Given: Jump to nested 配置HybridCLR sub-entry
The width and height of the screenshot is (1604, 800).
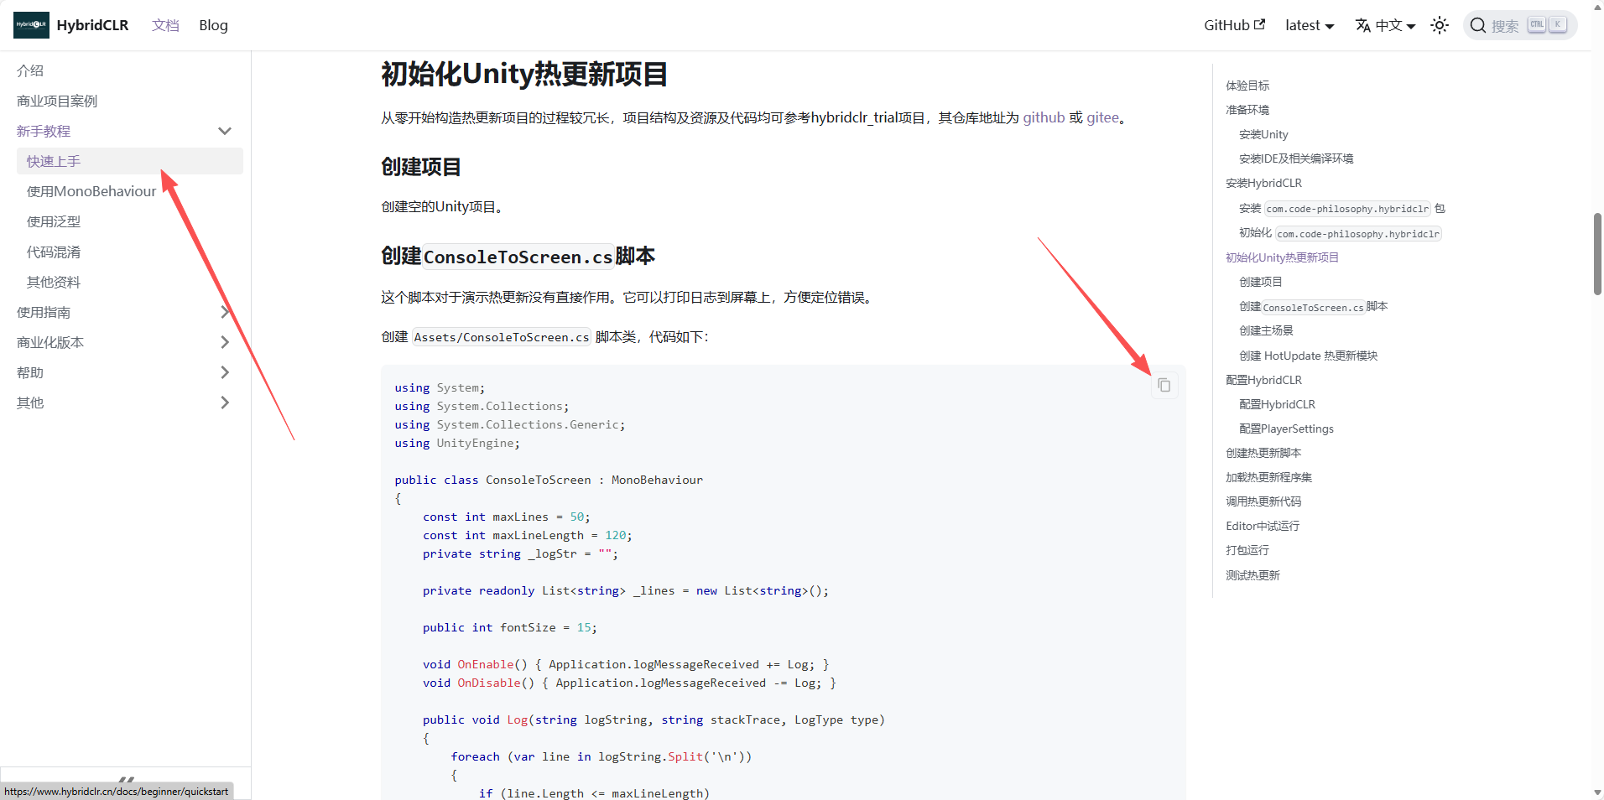Looking at the screenshot, I should click(x=1277, y=404).
